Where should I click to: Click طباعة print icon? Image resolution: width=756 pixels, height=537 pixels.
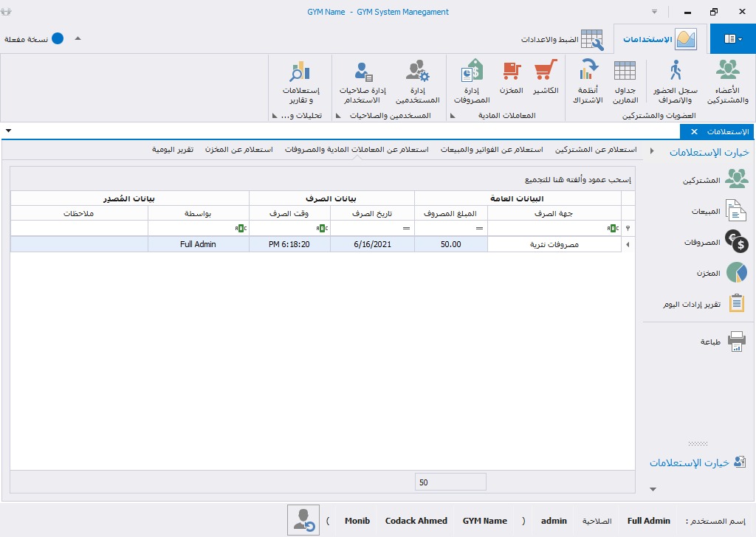click(724, 342)
